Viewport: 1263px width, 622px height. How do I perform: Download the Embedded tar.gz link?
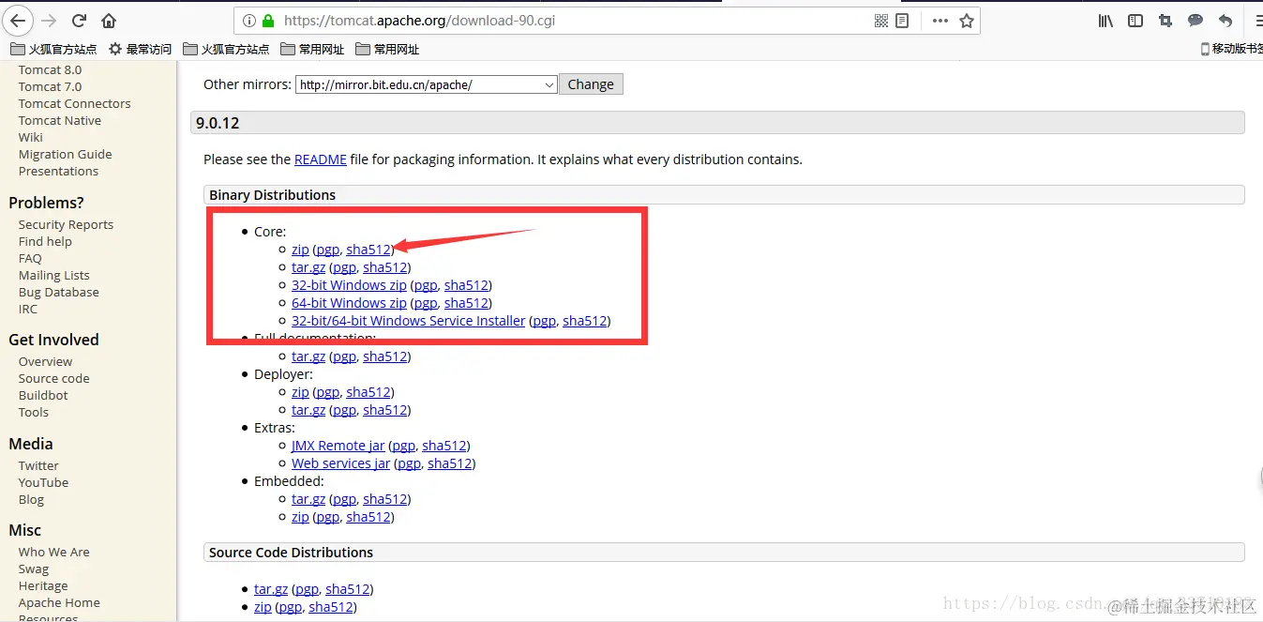308,499
